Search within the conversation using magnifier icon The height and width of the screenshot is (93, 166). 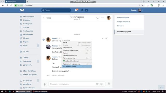pyautogui.click(x=98, y=18)
